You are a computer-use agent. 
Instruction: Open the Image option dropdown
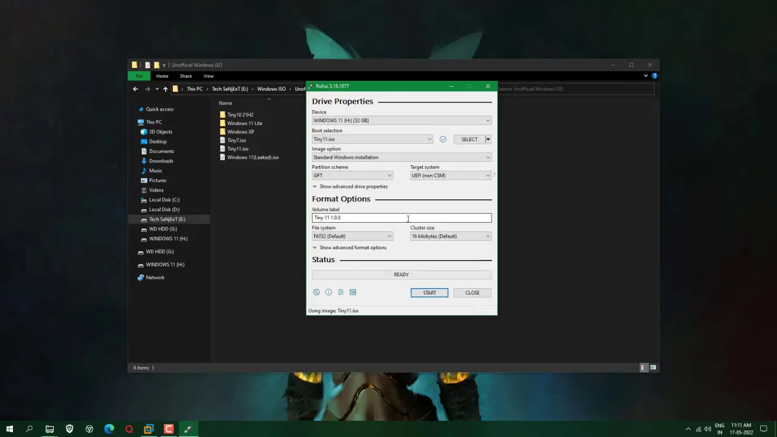coord(401,157)
